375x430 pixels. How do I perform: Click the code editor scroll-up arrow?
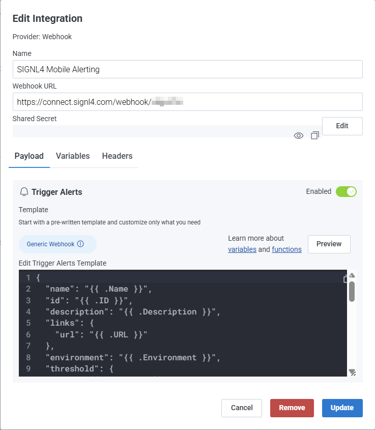coord(352,275)
